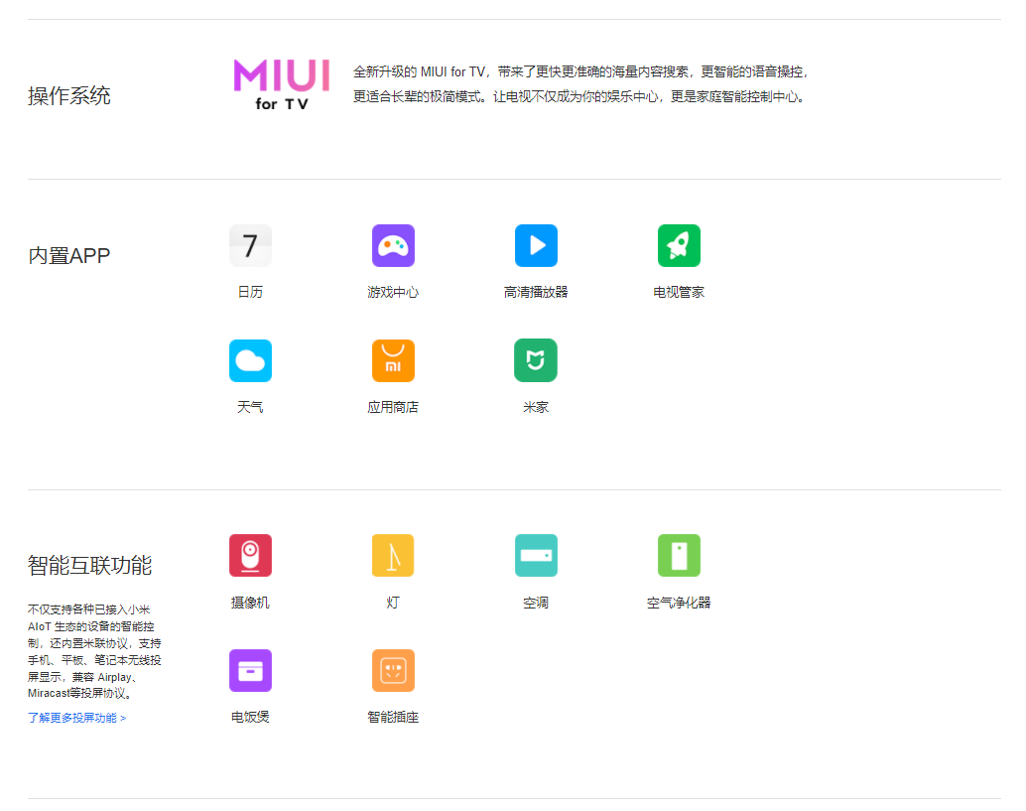Viewport: 1026px width, 811px height.
Task: Click the 智能互联功能 section heading
Action: (x=89, y=566)
